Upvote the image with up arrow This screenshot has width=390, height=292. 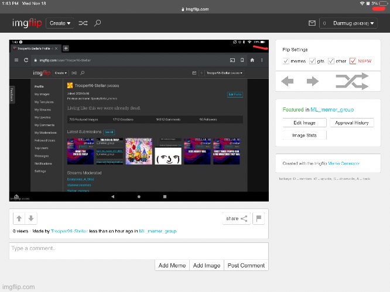pos(19,218)
